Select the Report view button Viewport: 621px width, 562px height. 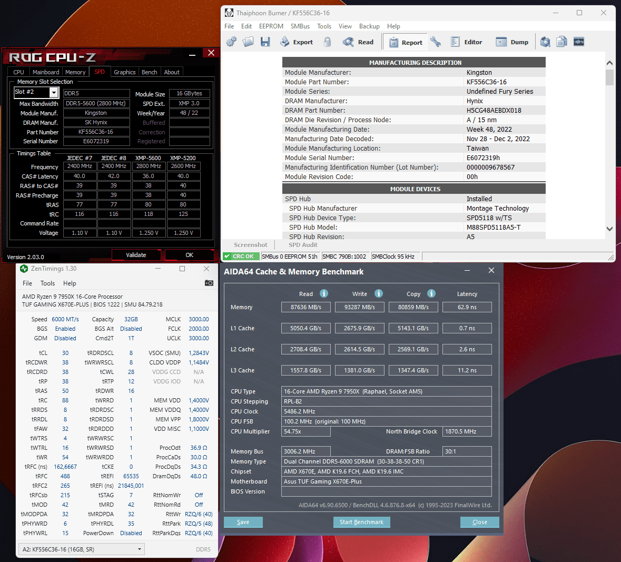pos(405,42)
